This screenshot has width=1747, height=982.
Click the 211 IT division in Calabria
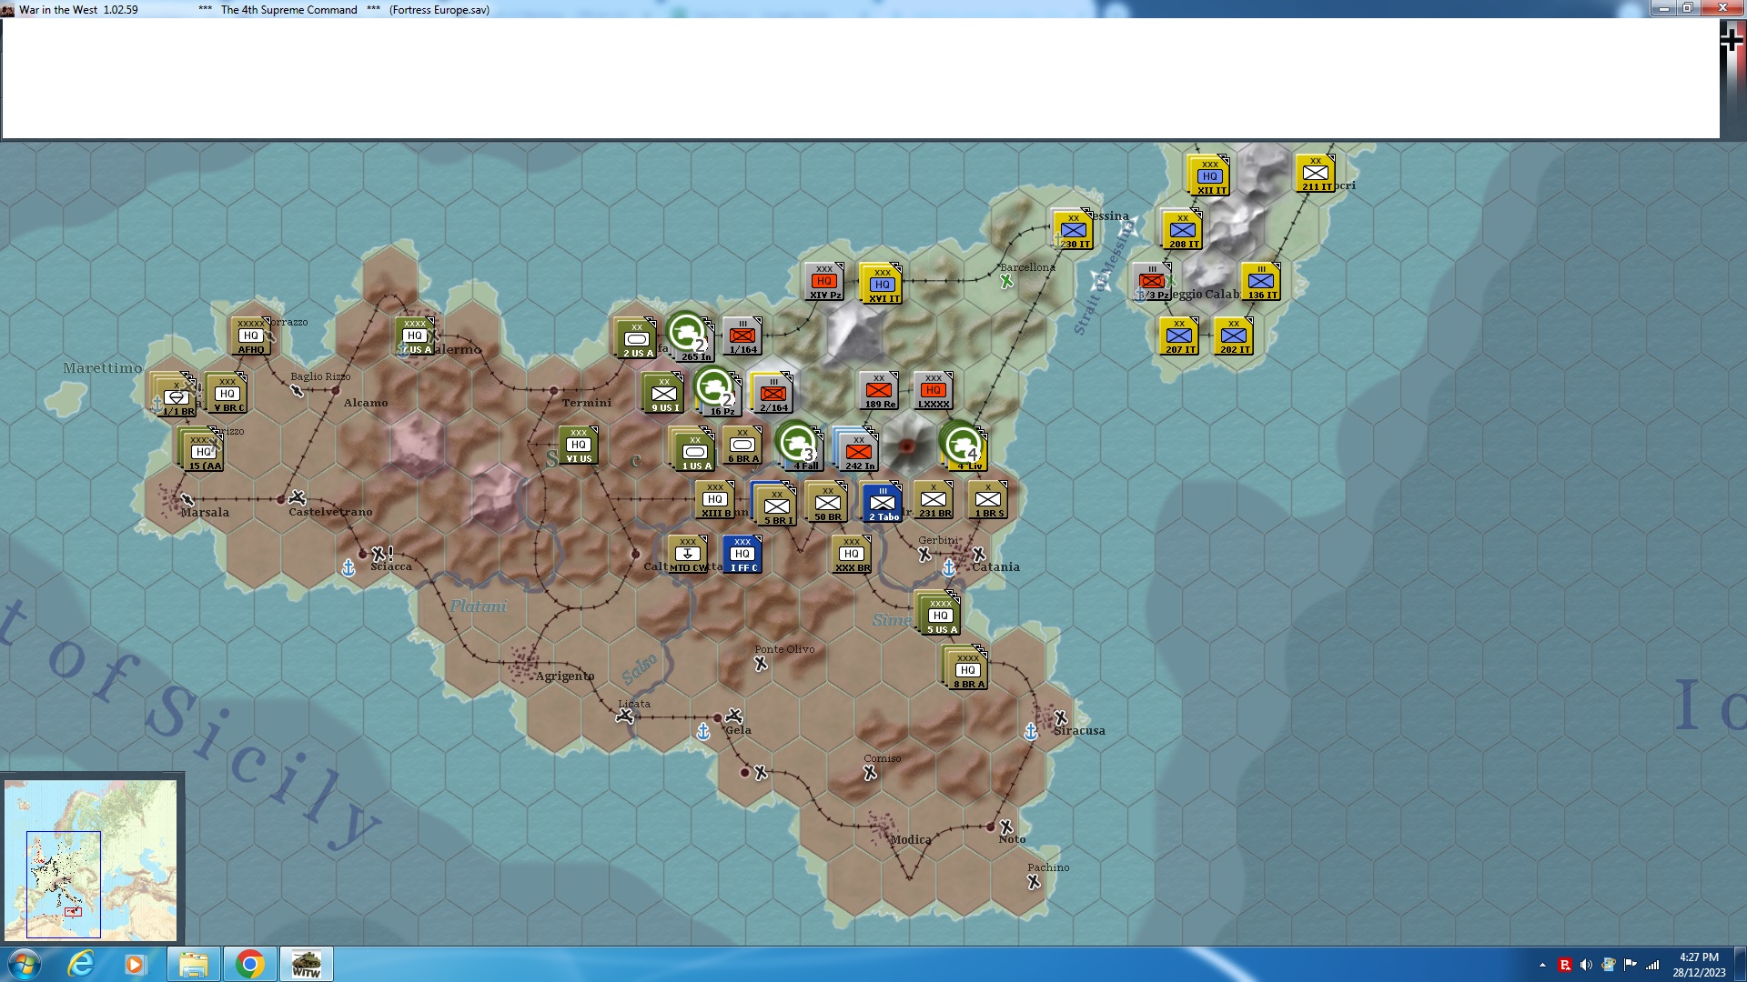point(1315,173)
